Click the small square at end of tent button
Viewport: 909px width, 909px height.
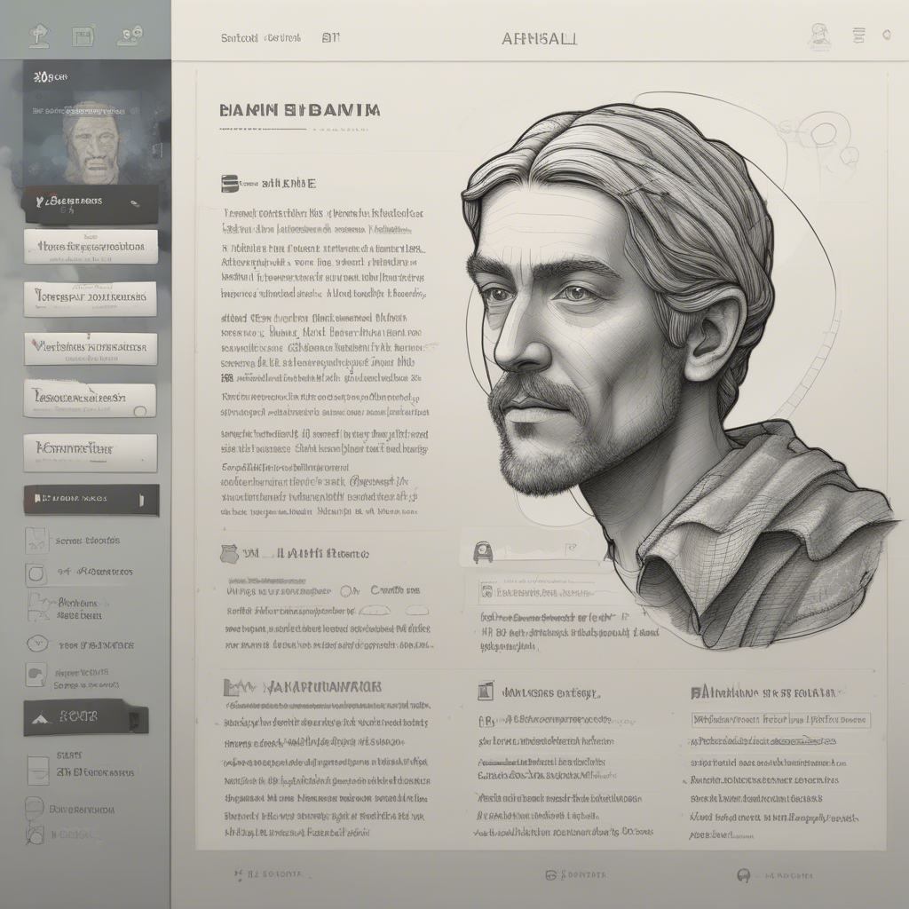point(134,721)
